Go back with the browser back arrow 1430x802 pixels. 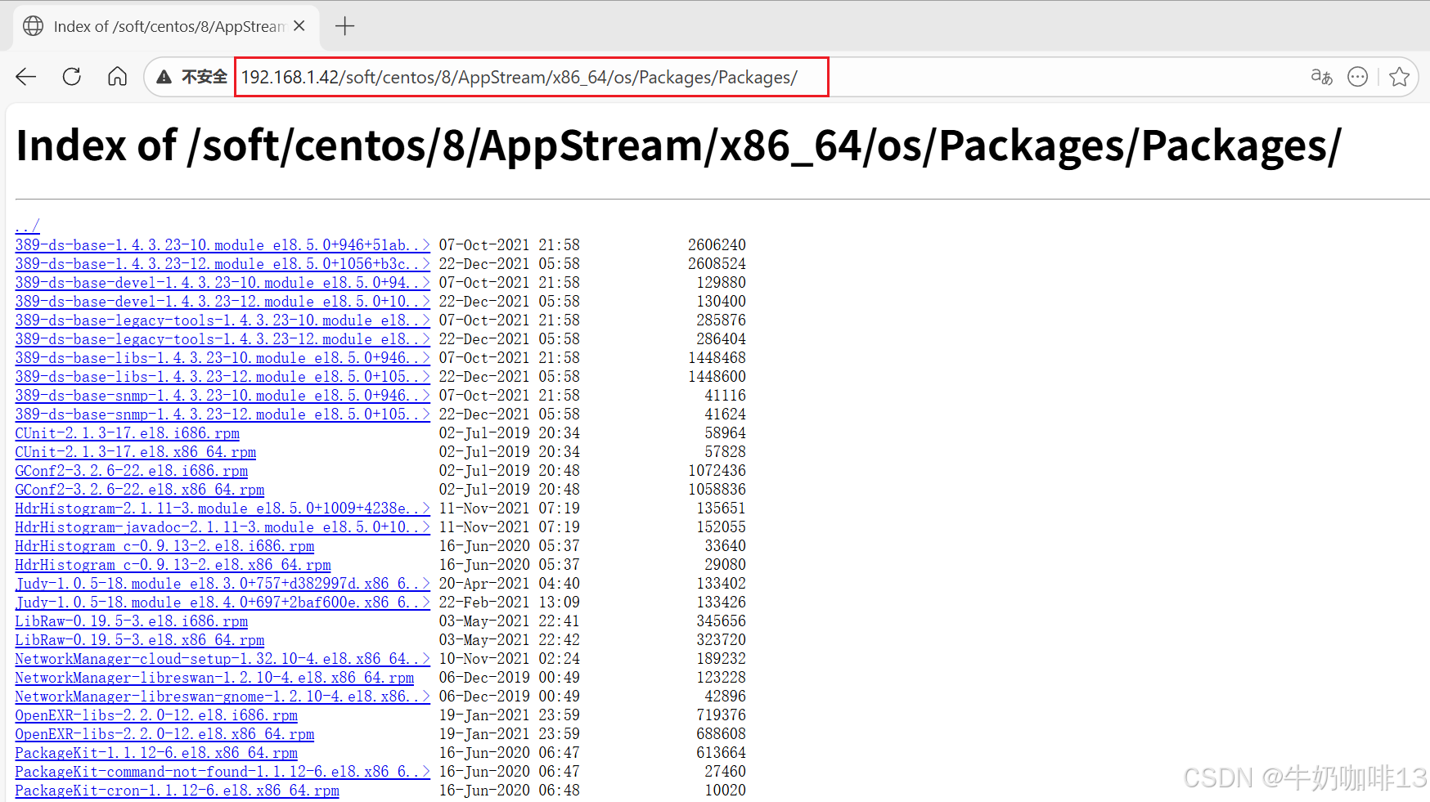[x=26, y=77]
